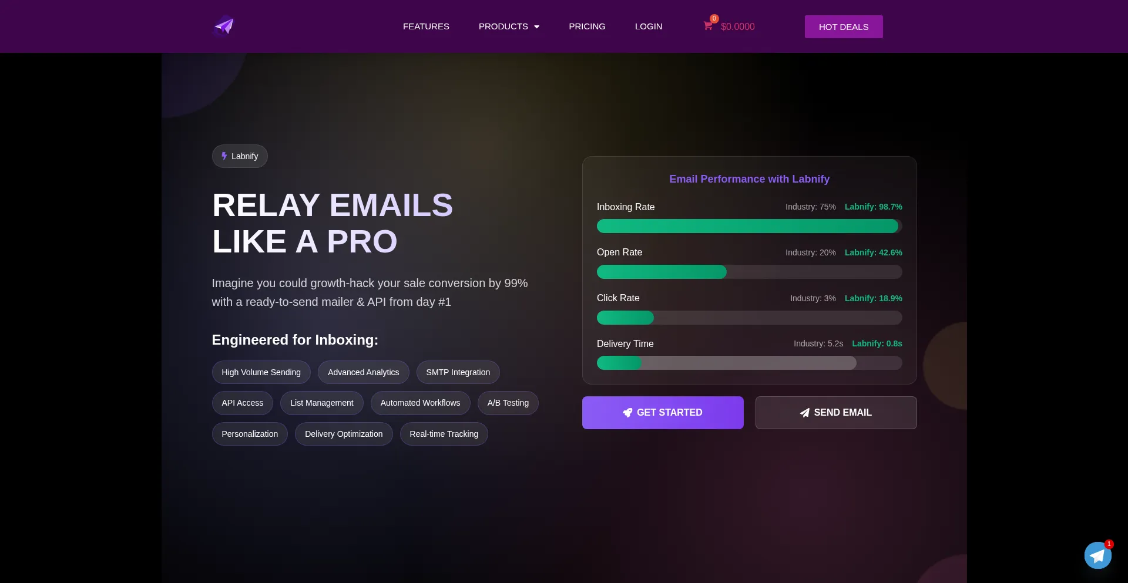Choose the Real-time Tracking pill

pos(444,434)
